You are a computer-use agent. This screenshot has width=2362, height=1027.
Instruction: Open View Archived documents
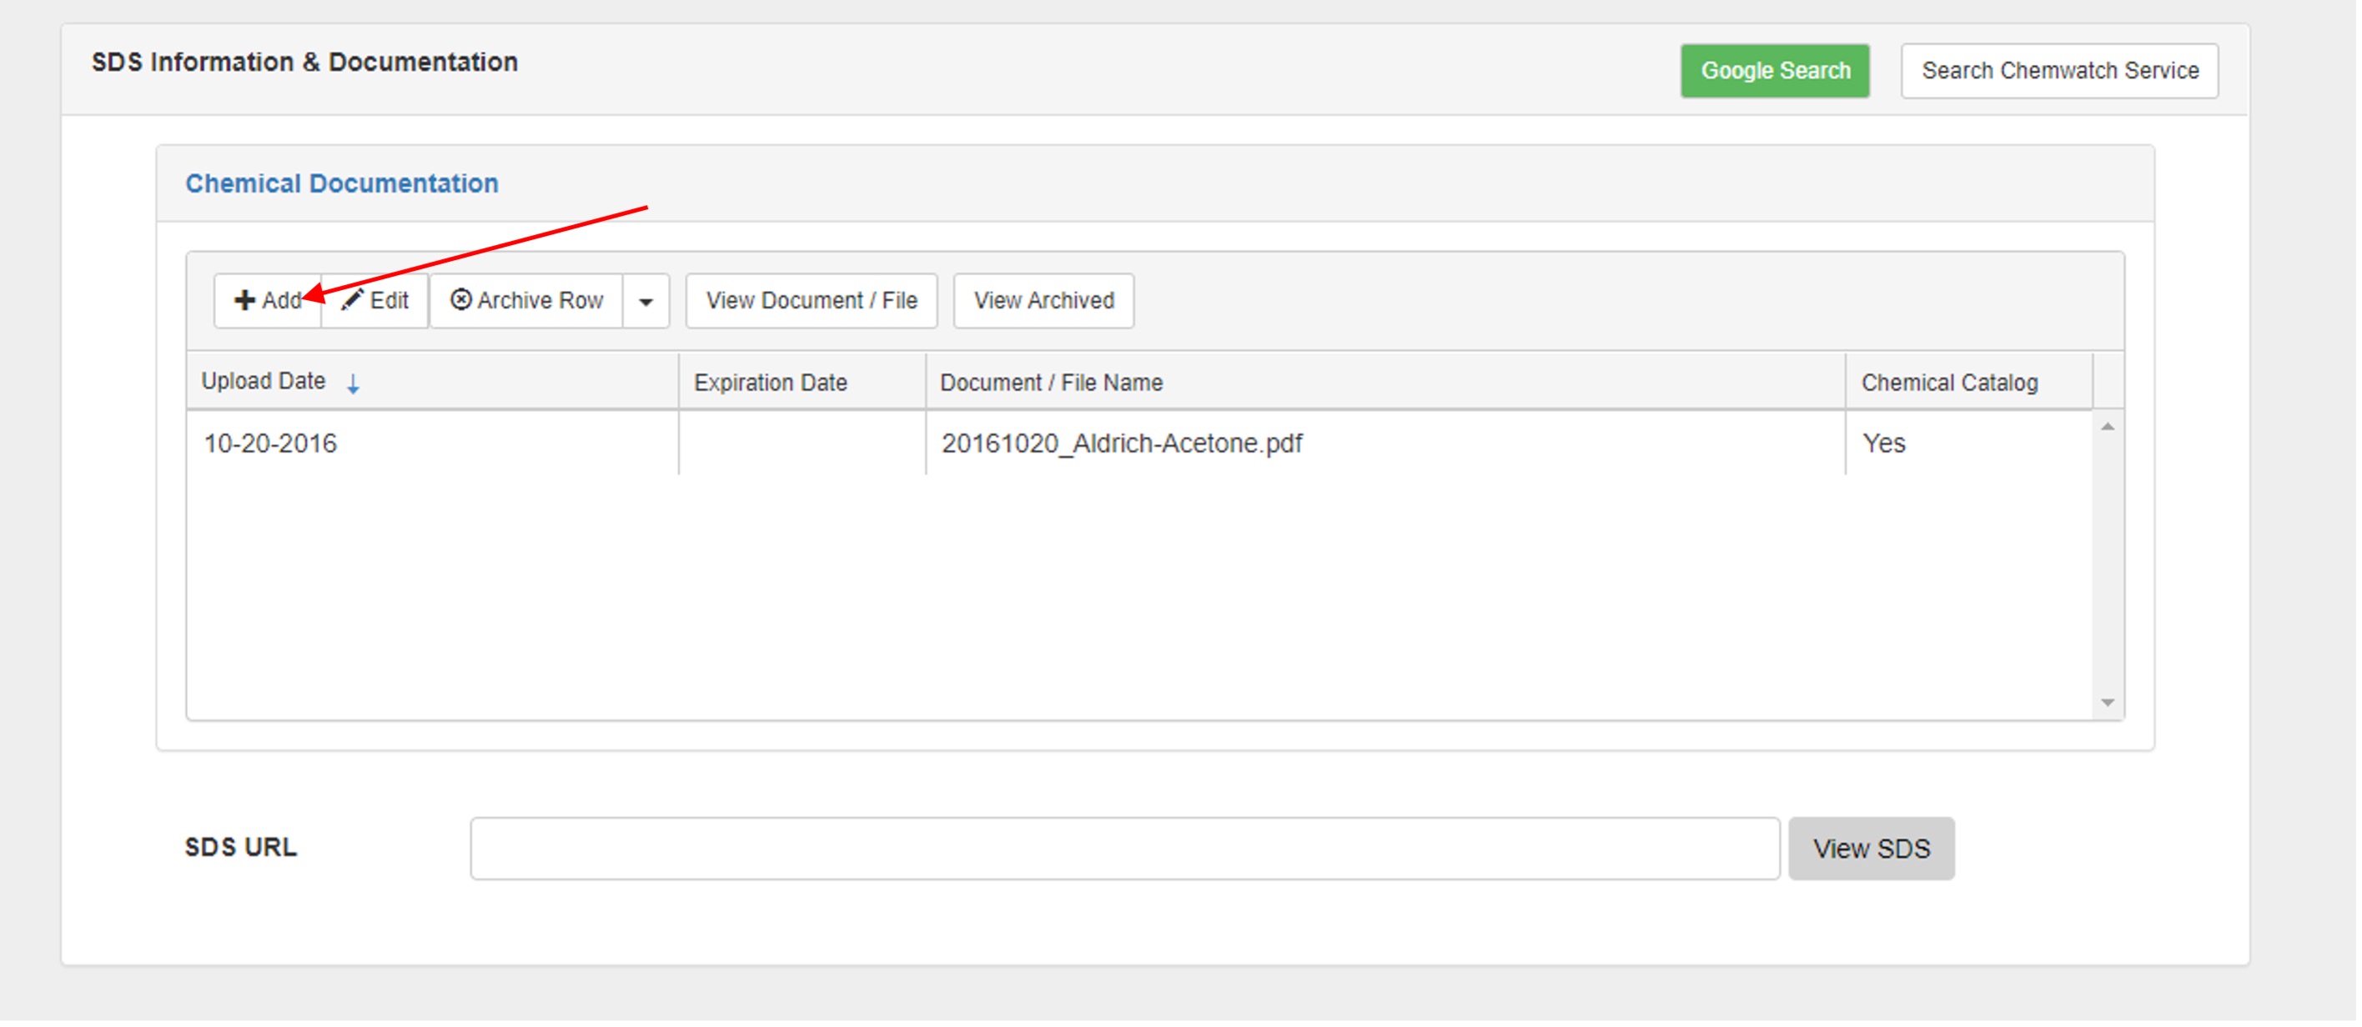[1043, 300]
